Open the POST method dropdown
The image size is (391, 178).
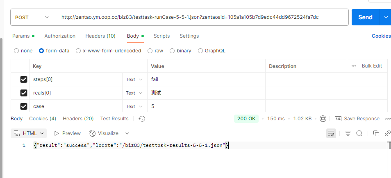click(x=32, y=17)
